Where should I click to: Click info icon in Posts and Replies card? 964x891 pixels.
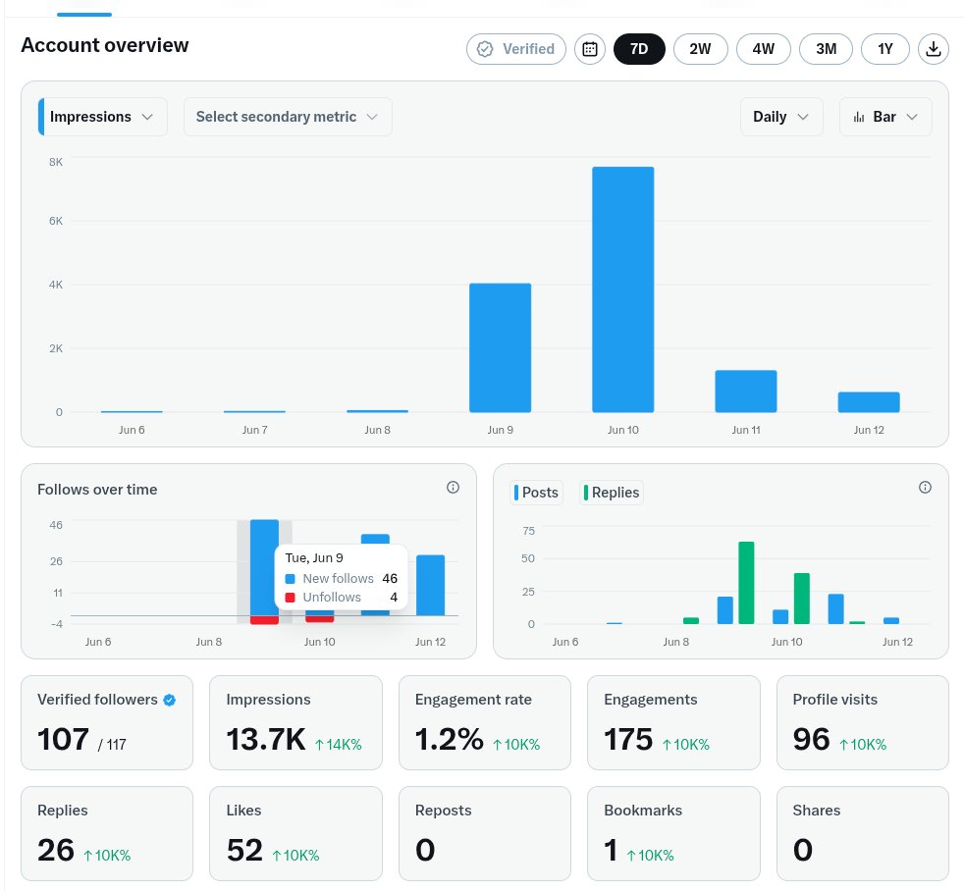925,488
